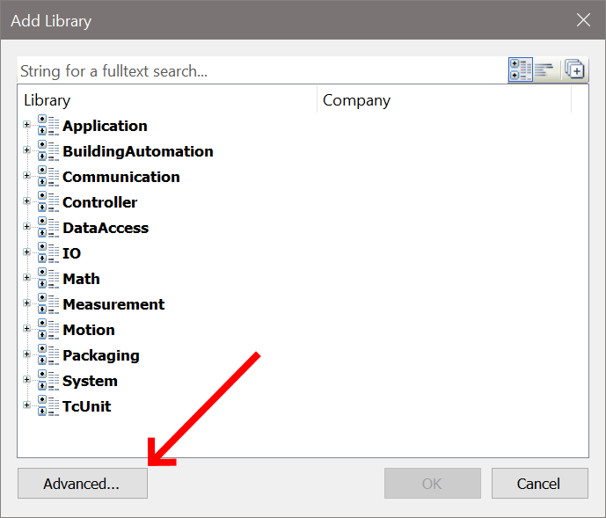Click the Library column header
Image resolution: width=606 pixels, height=518 pixels.
click(166, 100)
